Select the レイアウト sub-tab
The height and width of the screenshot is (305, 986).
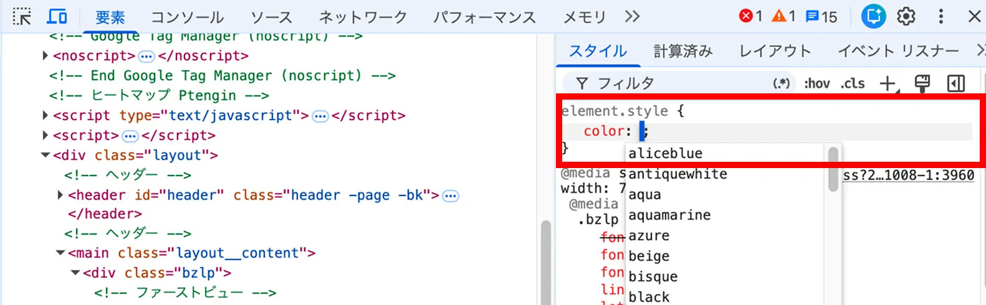click(x=775, y=51)
